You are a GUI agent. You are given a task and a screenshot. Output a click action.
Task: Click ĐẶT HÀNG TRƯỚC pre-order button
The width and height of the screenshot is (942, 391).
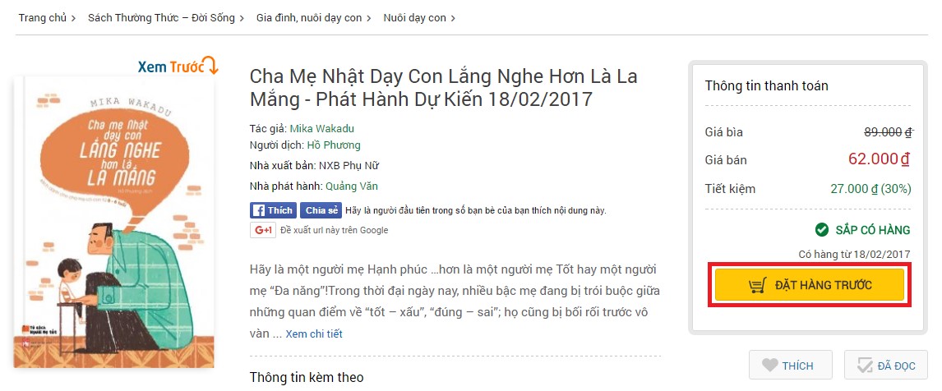pyautogui.click(x=809, y=285)
